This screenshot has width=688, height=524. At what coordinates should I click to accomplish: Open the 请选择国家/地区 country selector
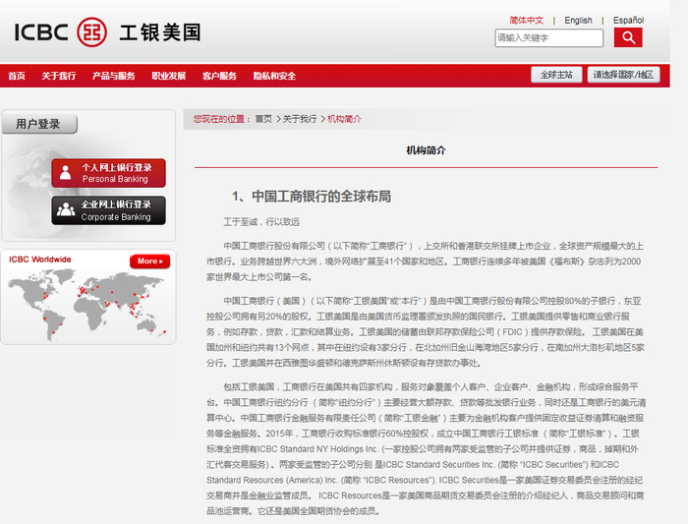point(623,75)
